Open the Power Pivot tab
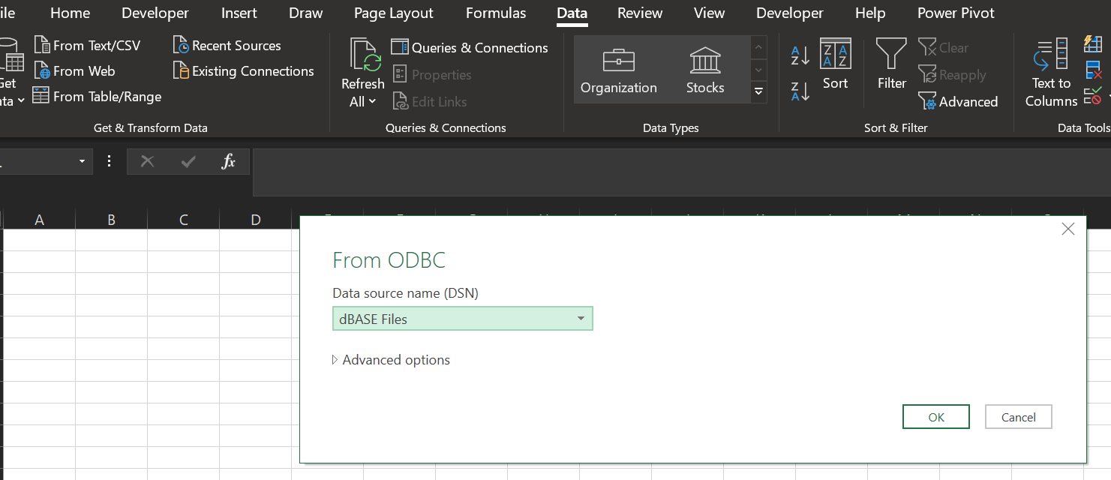1111x480 pixels. click(956, 13)
